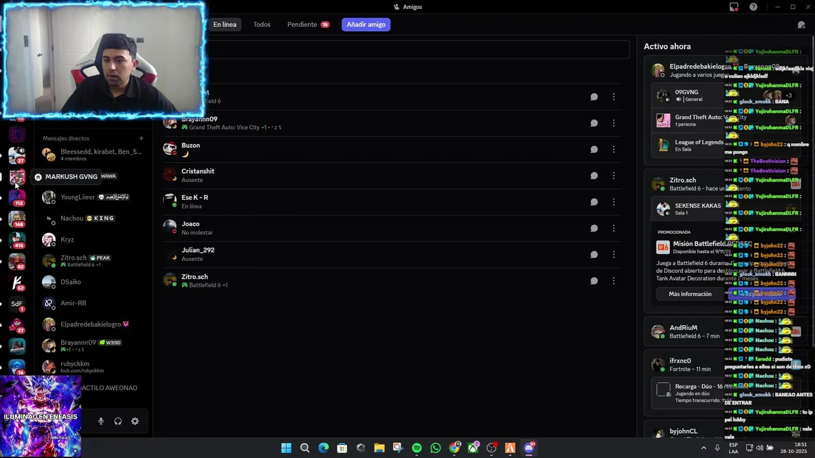Open three-dot menu for Ese K - R
Viewport: 815px width, 458px height.
[x=613, y=202]
